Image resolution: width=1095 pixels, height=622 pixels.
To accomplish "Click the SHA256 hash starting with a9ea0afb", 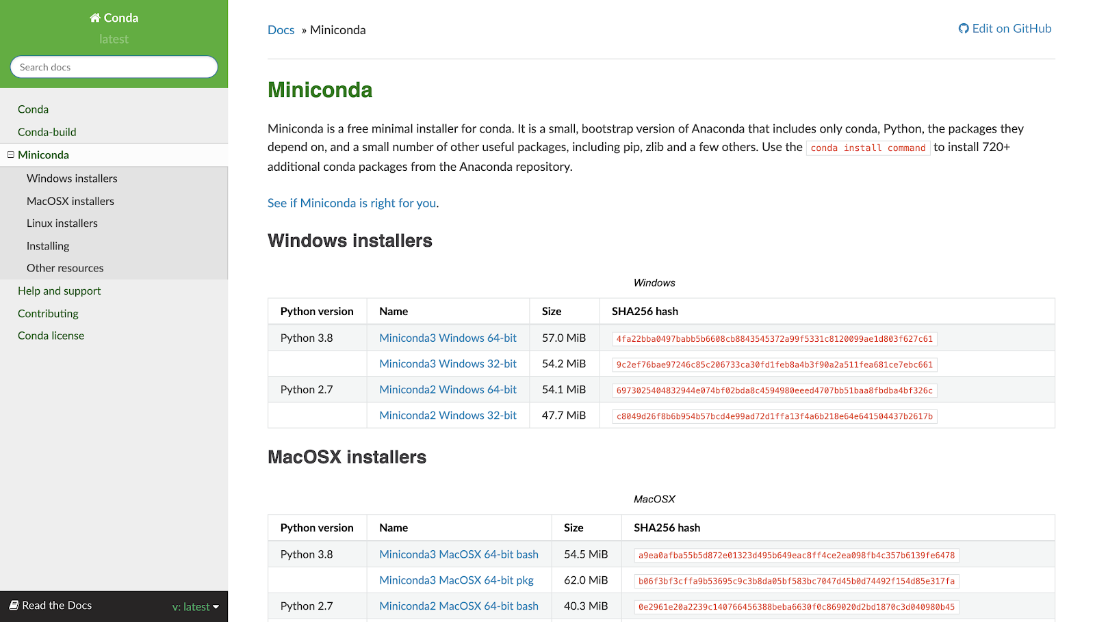I will [x=797, y=556].
